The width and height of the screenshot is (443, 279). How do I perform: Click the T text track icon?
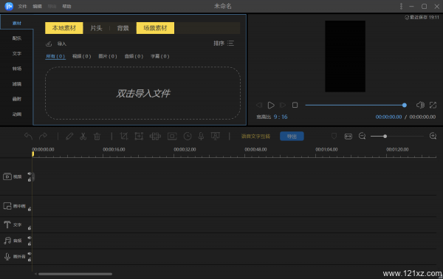click(x=7, y=224)
